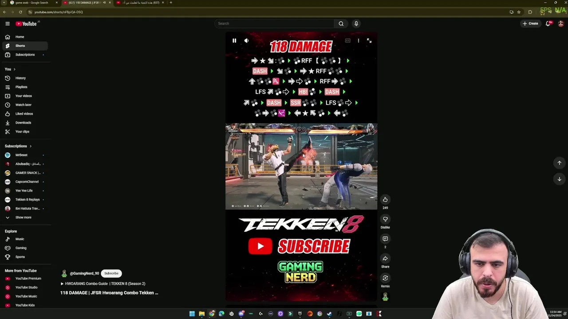Bookmark this page with the star
The height and width of the screenshot is (319, 568).
tap(519, 12)
